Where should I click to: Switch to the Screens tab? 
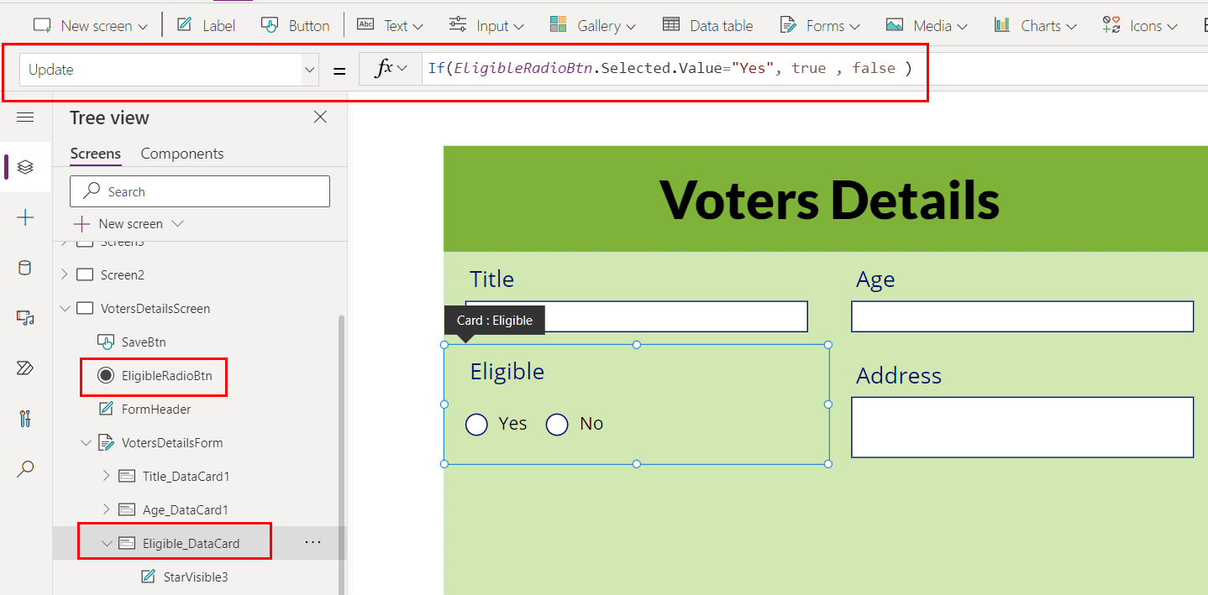[x=95, y=153]
